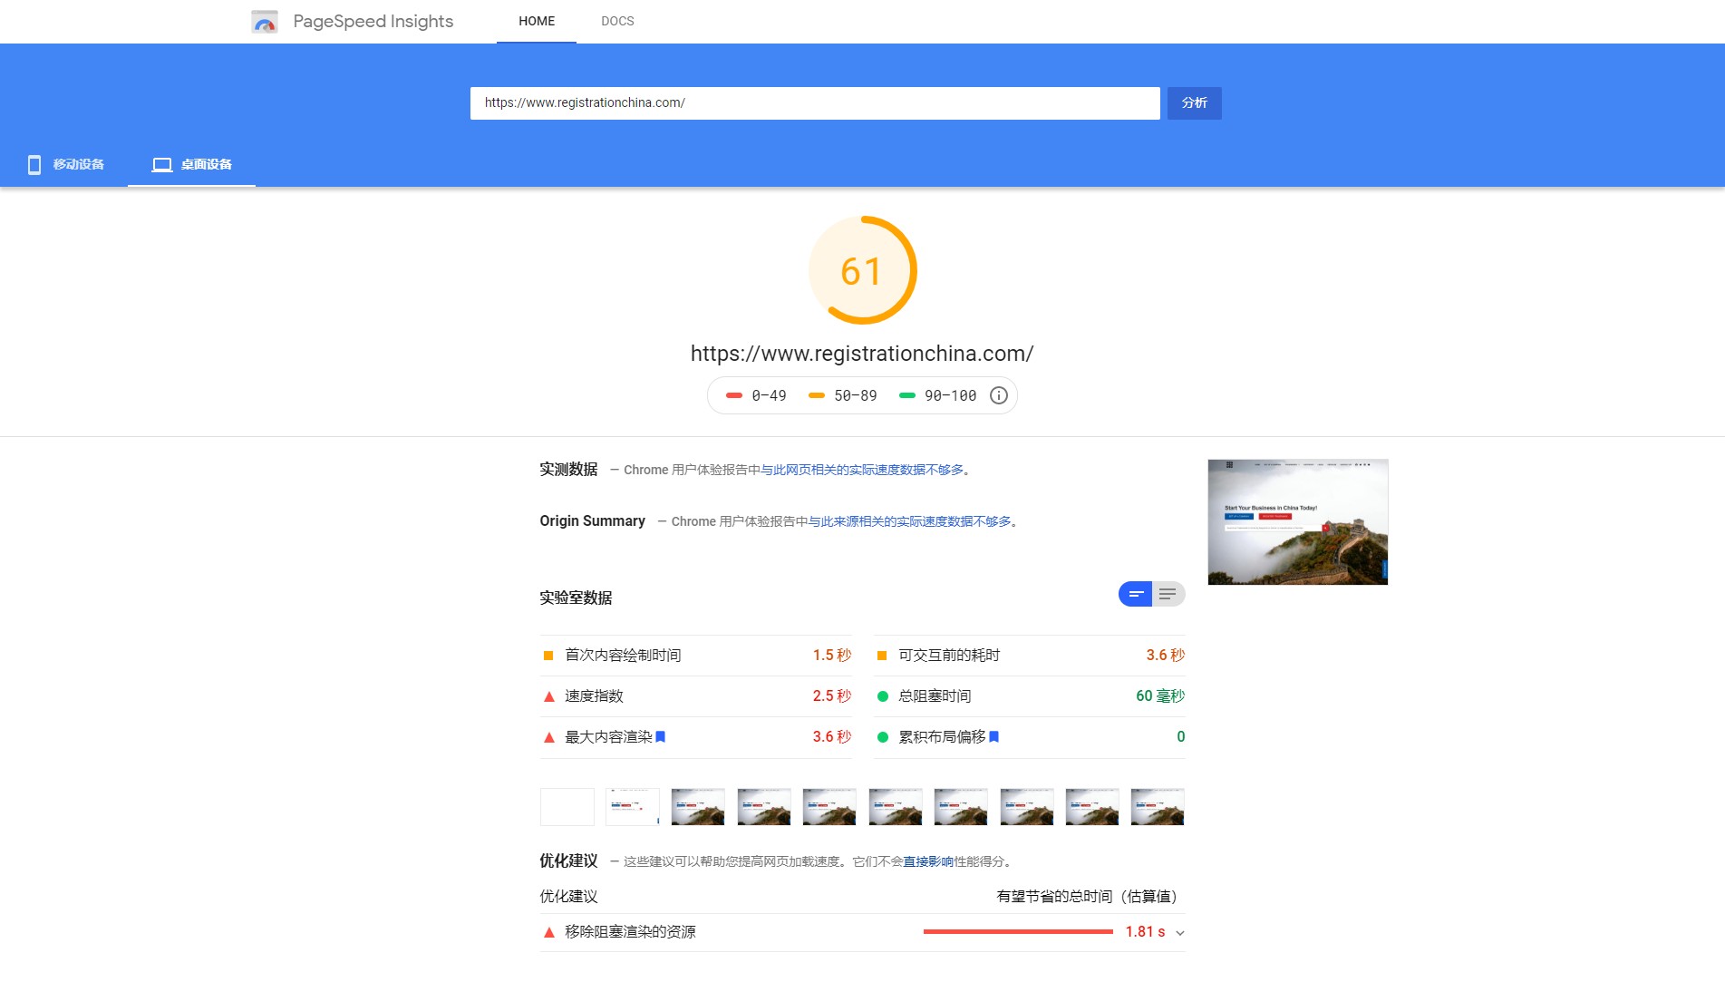
Task: Click red triangle icon beside 移除阻塞渲染的资源
Action: [x=548, y=932]
